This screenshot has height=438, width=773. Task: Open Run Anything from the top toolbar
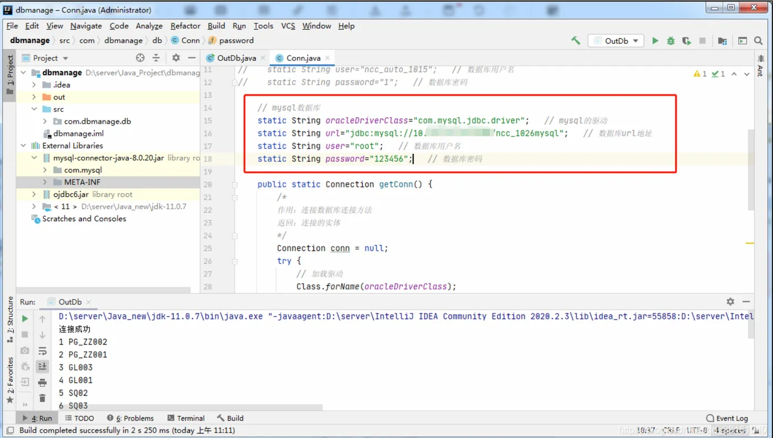(x=743, y=41)
